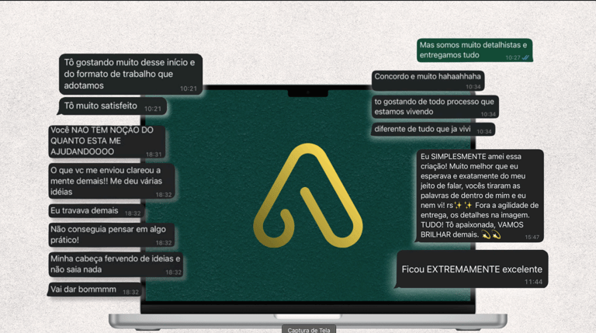Click the 'Captura de Tela' tooltip label
Viewport: 596px width, 333px height.
tap(309, 330)
